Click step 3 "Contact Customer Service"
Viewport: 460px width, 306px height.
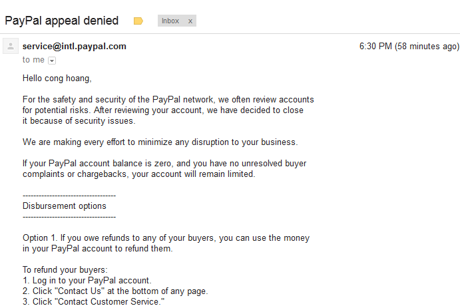[x=93, y=302]
